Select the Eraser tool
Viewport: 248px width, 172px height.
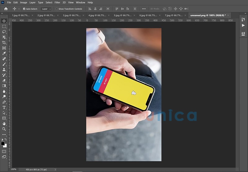(x=4, y=80)
